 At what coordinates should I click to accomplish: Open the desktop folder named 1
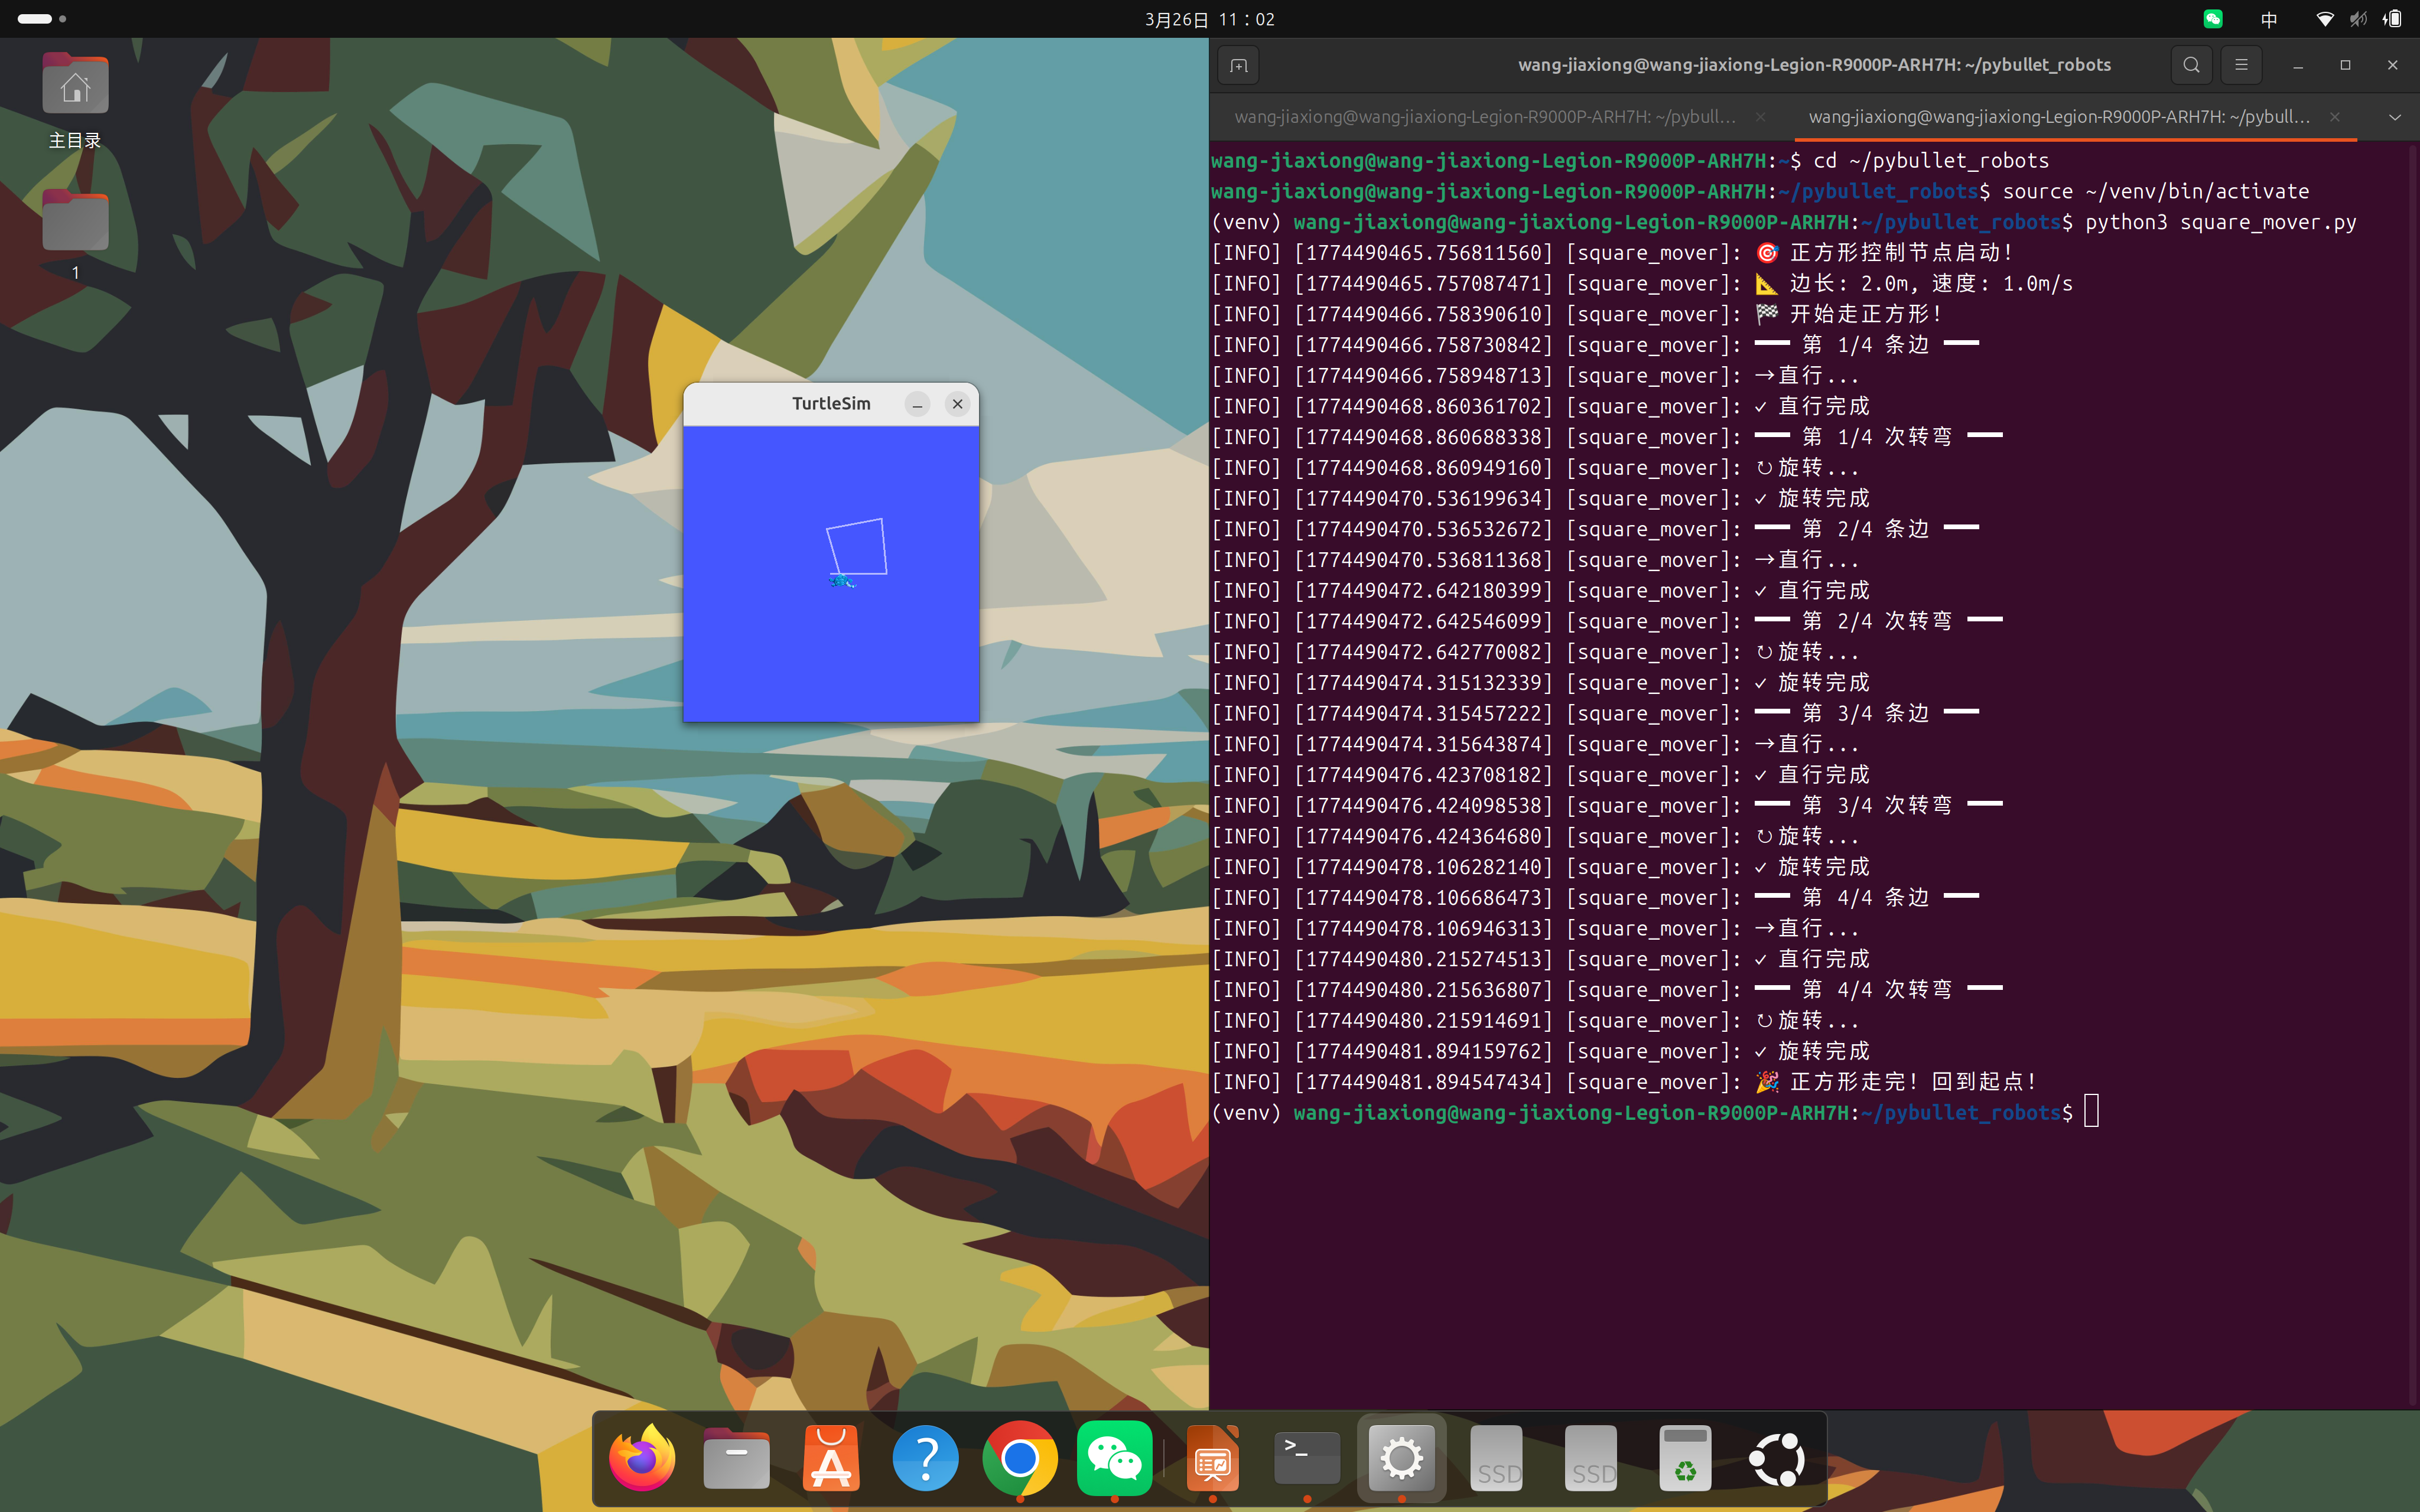click(x=75, y=235)
